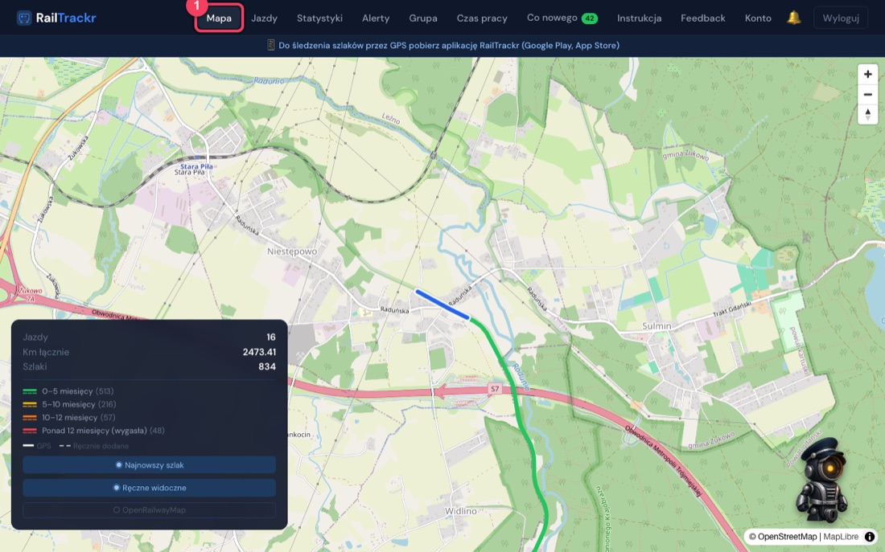885x552 pixels.
Task: Toggle Ręczne widoczne option
Action: pos(149,488)
